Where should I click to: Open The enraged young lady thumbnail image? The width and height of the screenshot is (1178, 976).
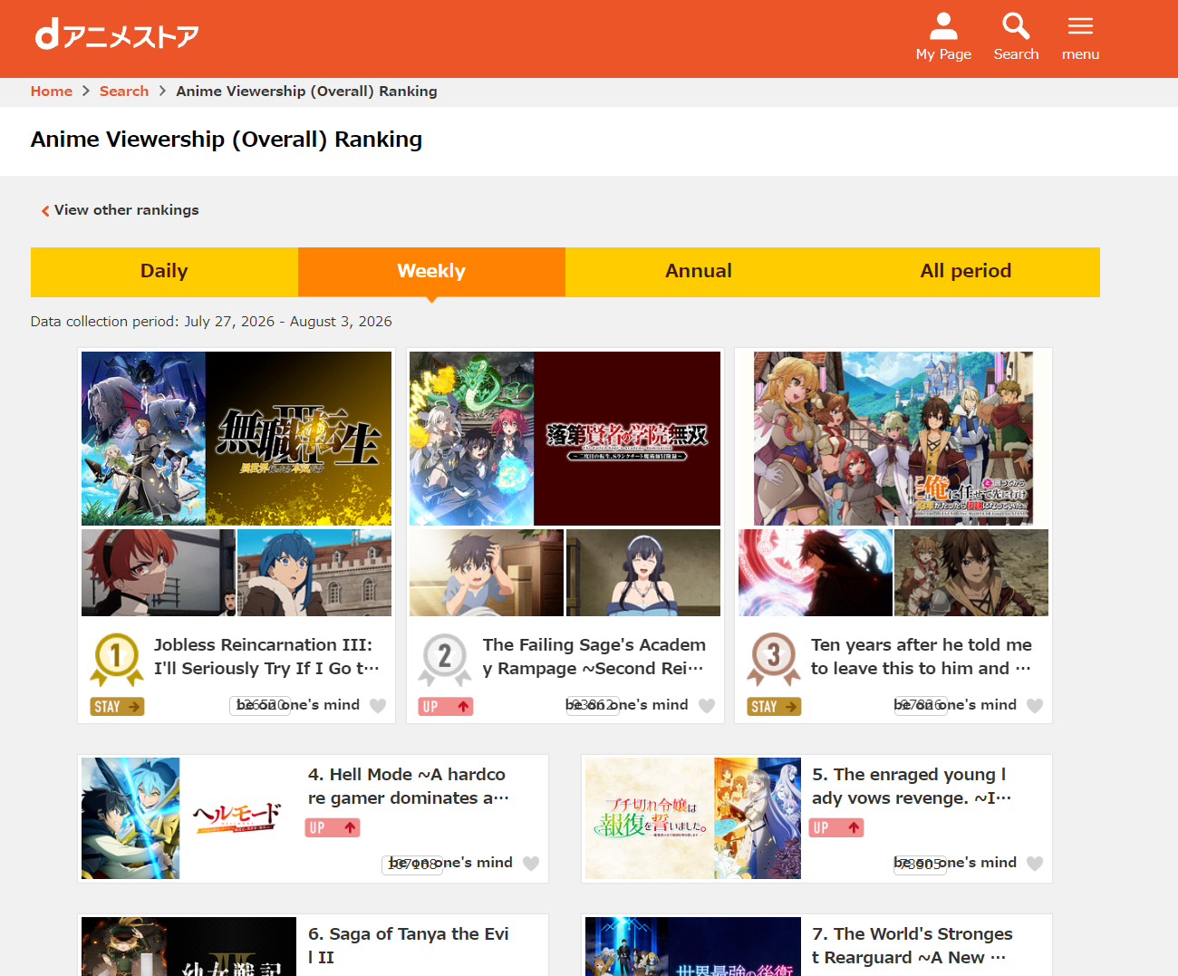coord(693,818)
